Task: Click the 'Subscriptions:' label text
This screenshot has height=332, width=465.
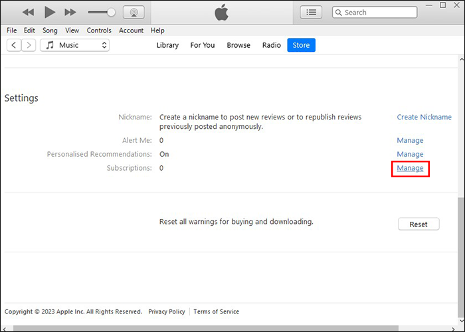Action: [130, 168]
